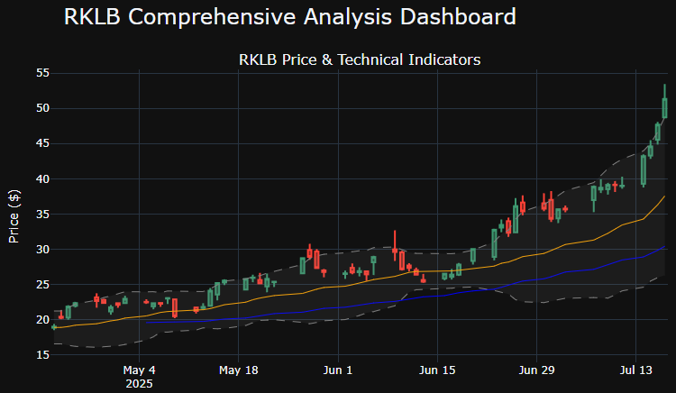Click the 40 y-axis tick label
The image size is (676, 393).
[42, 178]
